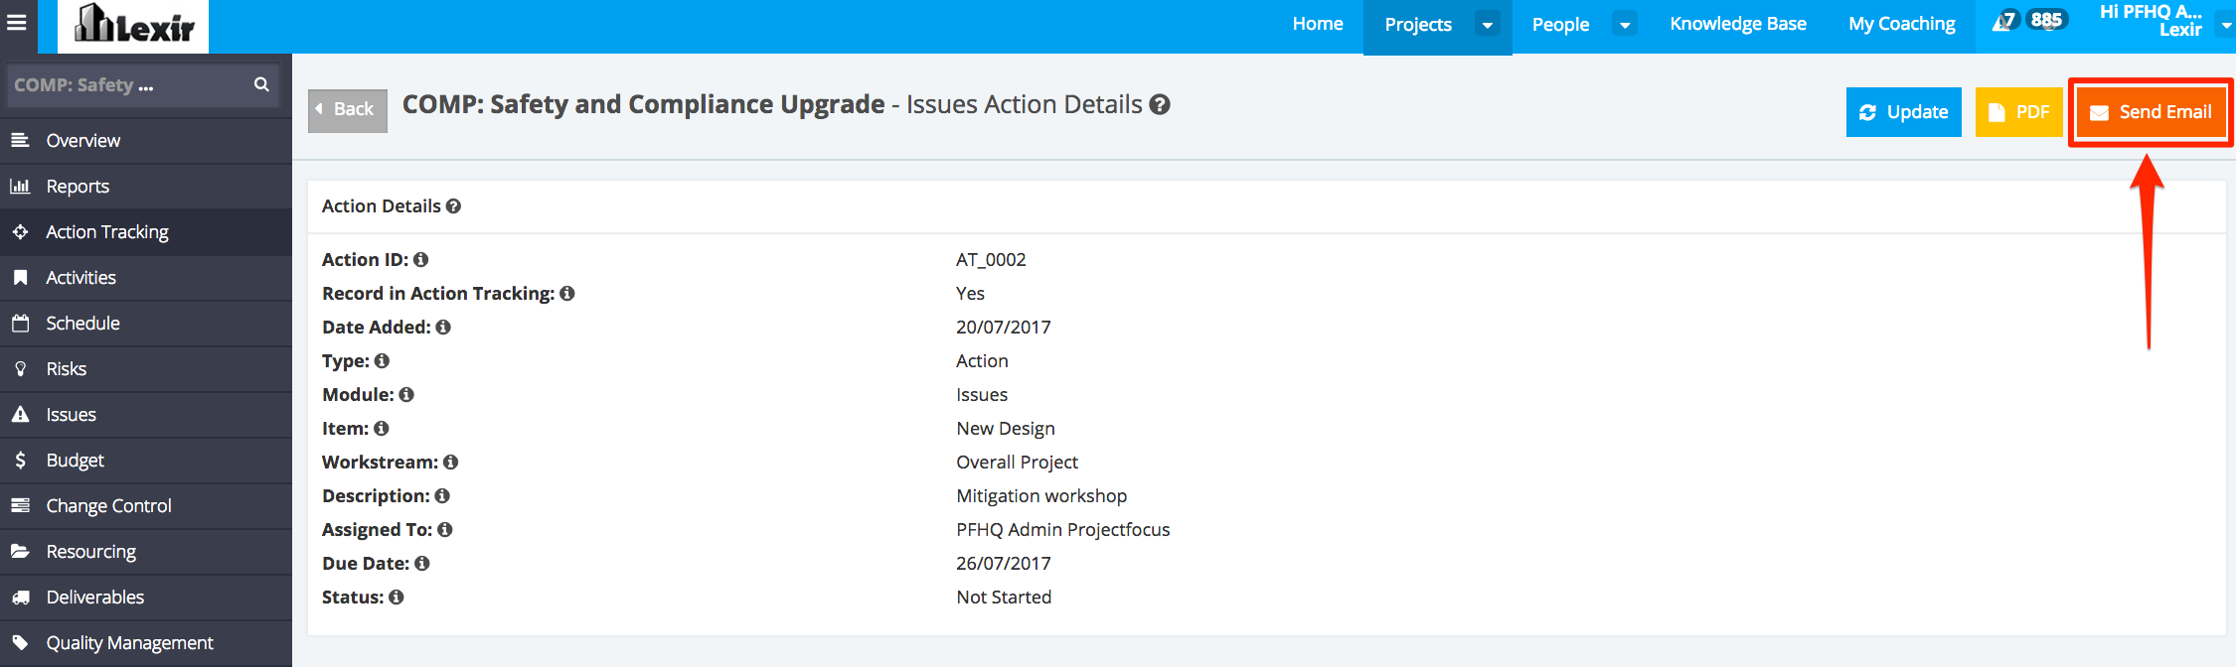The image size is (2236, 667).
Task: Go to Home in top navigation
Action: (1318, 24)
